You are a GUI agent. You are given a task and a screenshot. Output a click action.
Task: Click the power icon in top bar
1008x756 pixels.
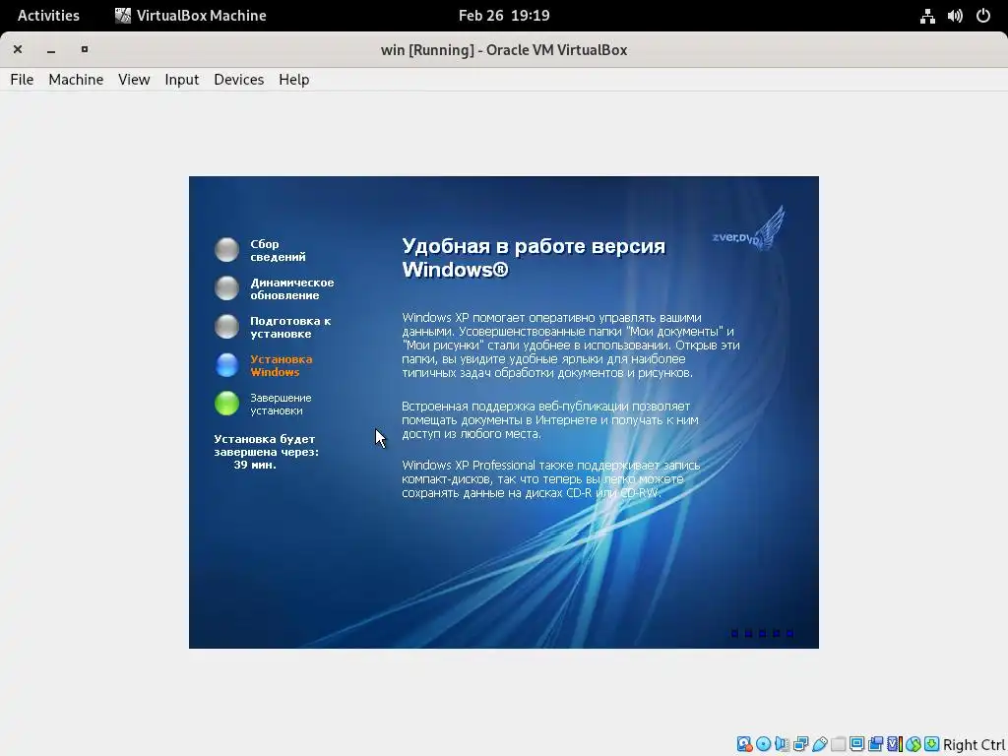(983, 16)
